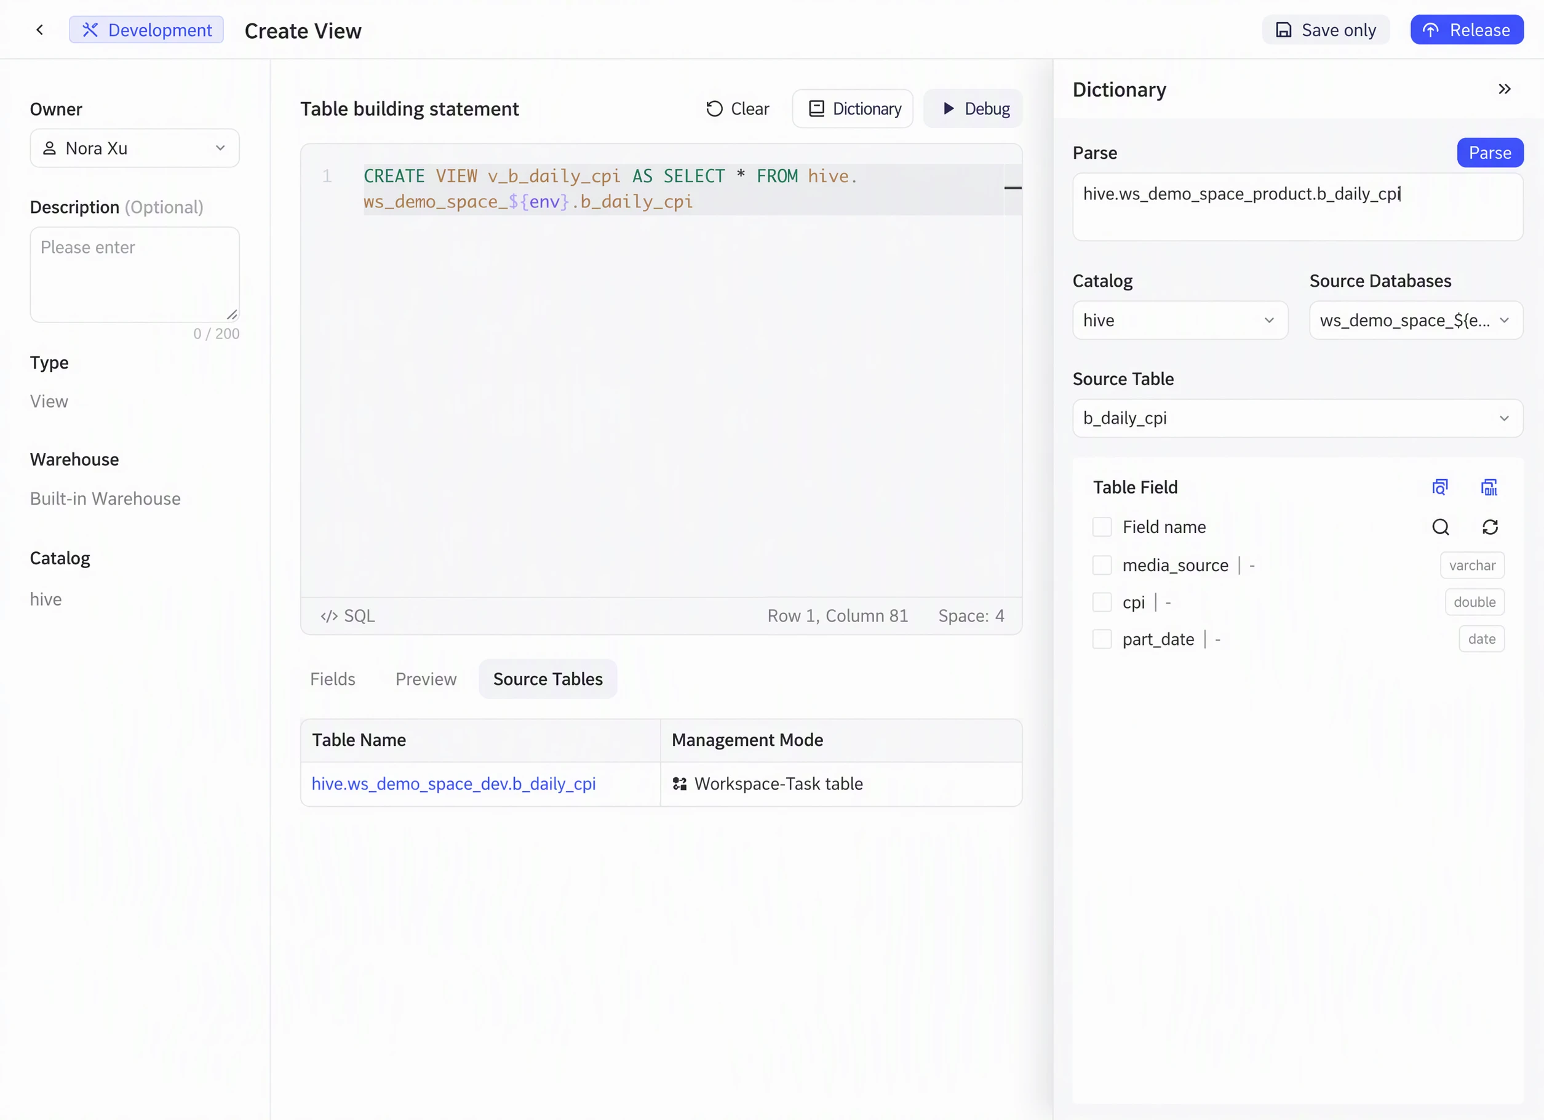Image resolution: width=1544 pixels, height=1120 pixels.
Task: Click the search icon beside Field name
Action: coord(1441,527)
